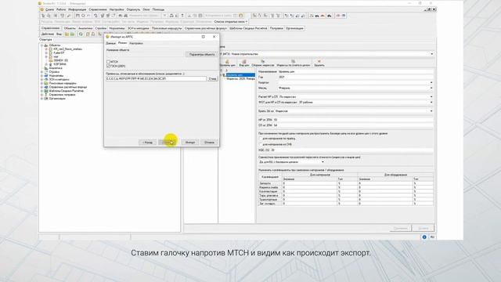Switch to the Организации tab
Screen dimensions: 501x282
click(294, 28)
